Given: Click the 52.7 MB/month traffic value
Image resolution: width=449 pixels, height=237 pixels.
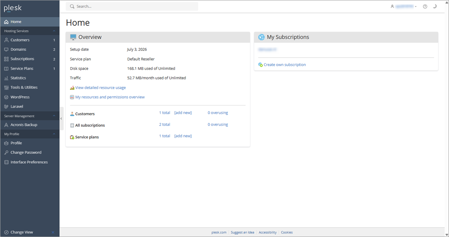Looking at the screenshot, I should click(x=157, y=78).
